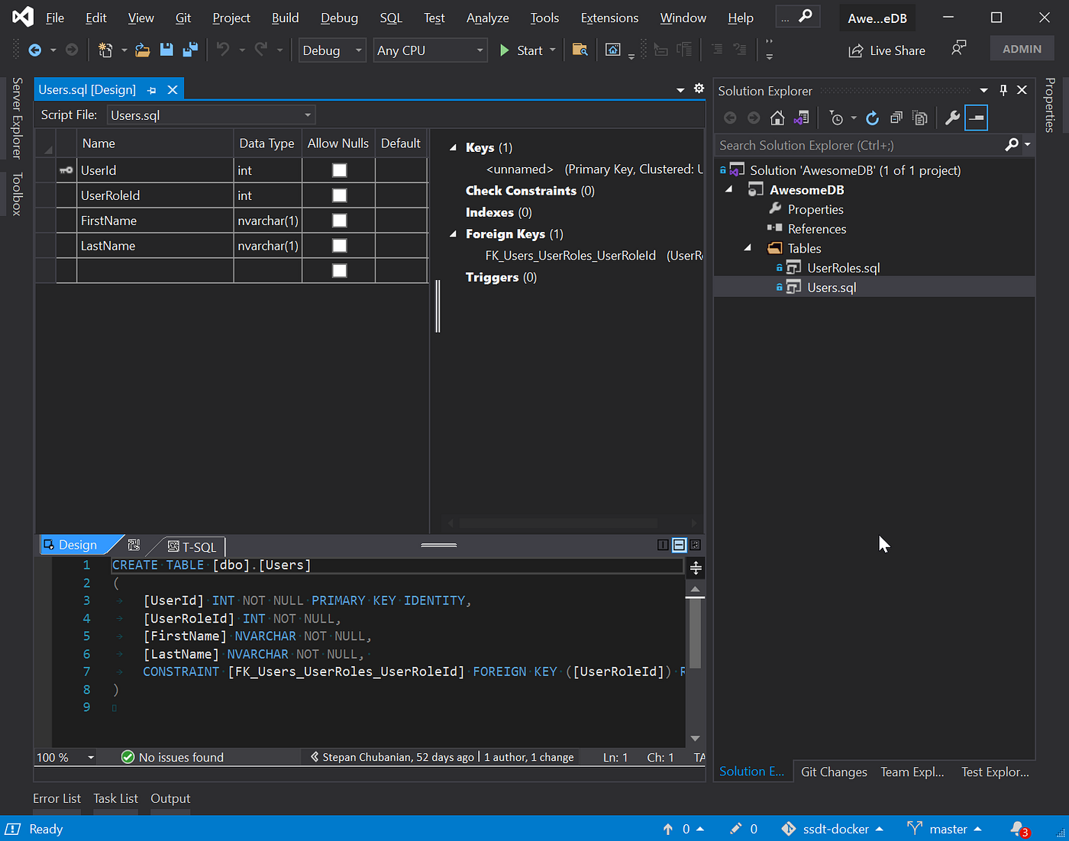Select the Show All Files icon
The width and height of the screenshot is (1069, 841).
(x=920, y=118)
